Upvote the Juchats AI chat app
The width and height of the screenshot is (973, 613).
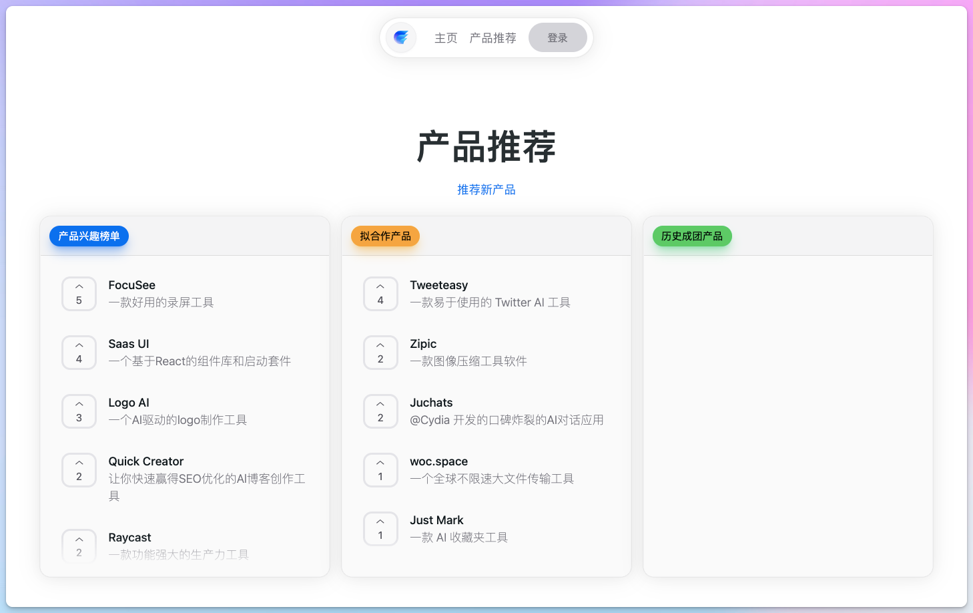pos(380,411)
